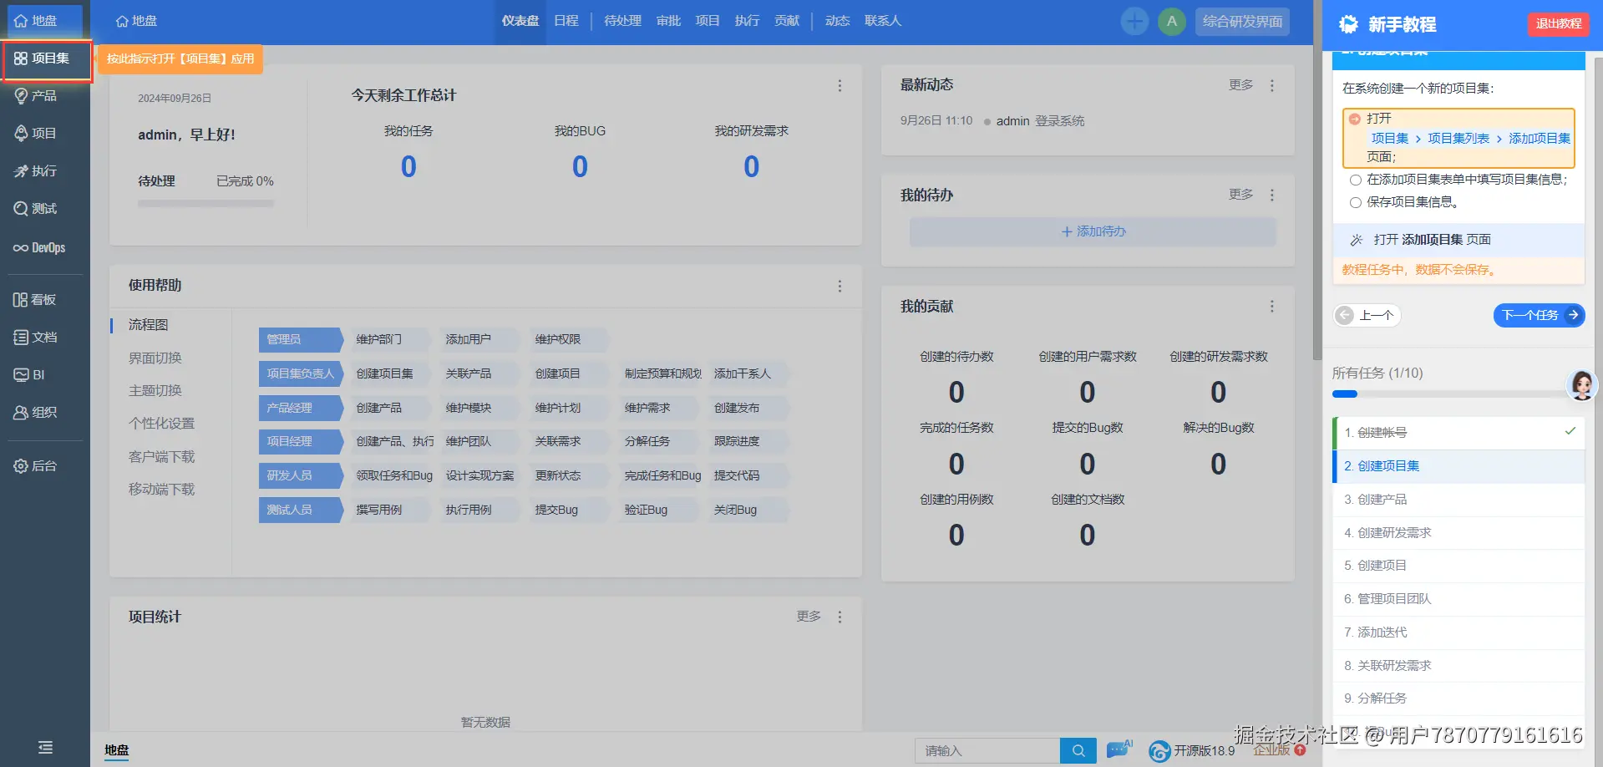The image size is (1603, 767).
Task: Switch to the 联系人 tab
Action: tap(883, 21)
